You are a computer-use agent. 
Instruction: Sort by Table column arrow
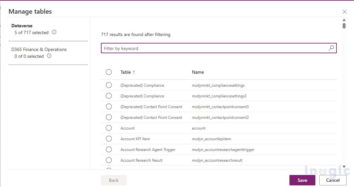tap(134, 72)
